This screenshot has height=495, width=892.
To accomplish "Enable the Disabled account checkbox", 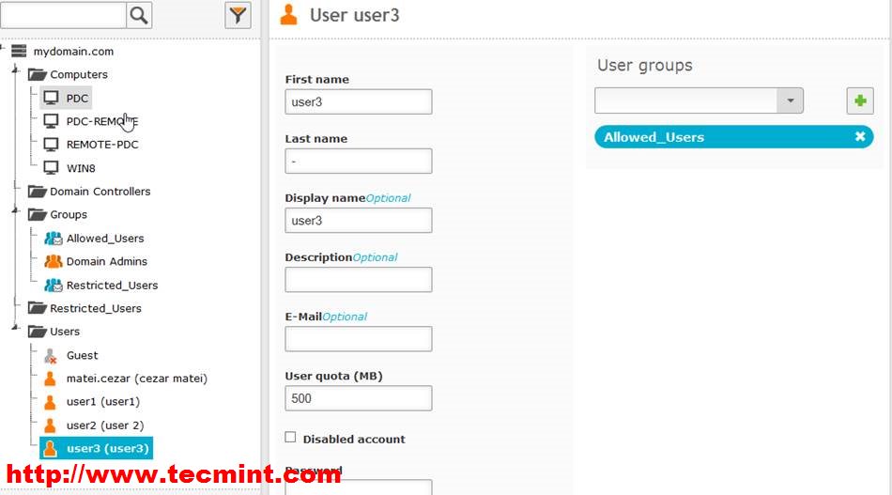I will [x=290, y=438].
